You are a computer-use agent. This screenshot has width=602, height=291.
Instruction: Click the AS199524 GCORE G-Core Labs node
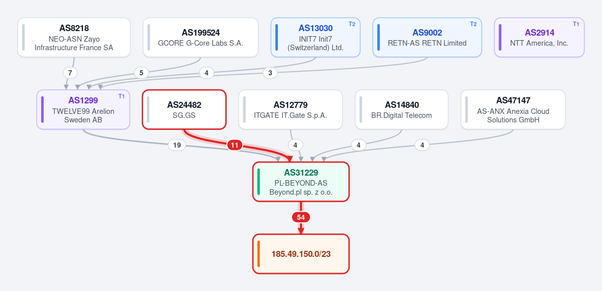point(200,38)
